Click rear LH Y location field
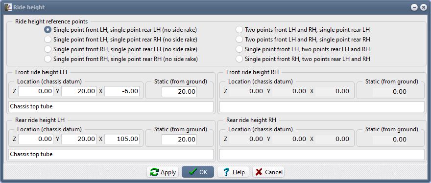The width and height of the screenshot is (431, 183). click(79, 139)
